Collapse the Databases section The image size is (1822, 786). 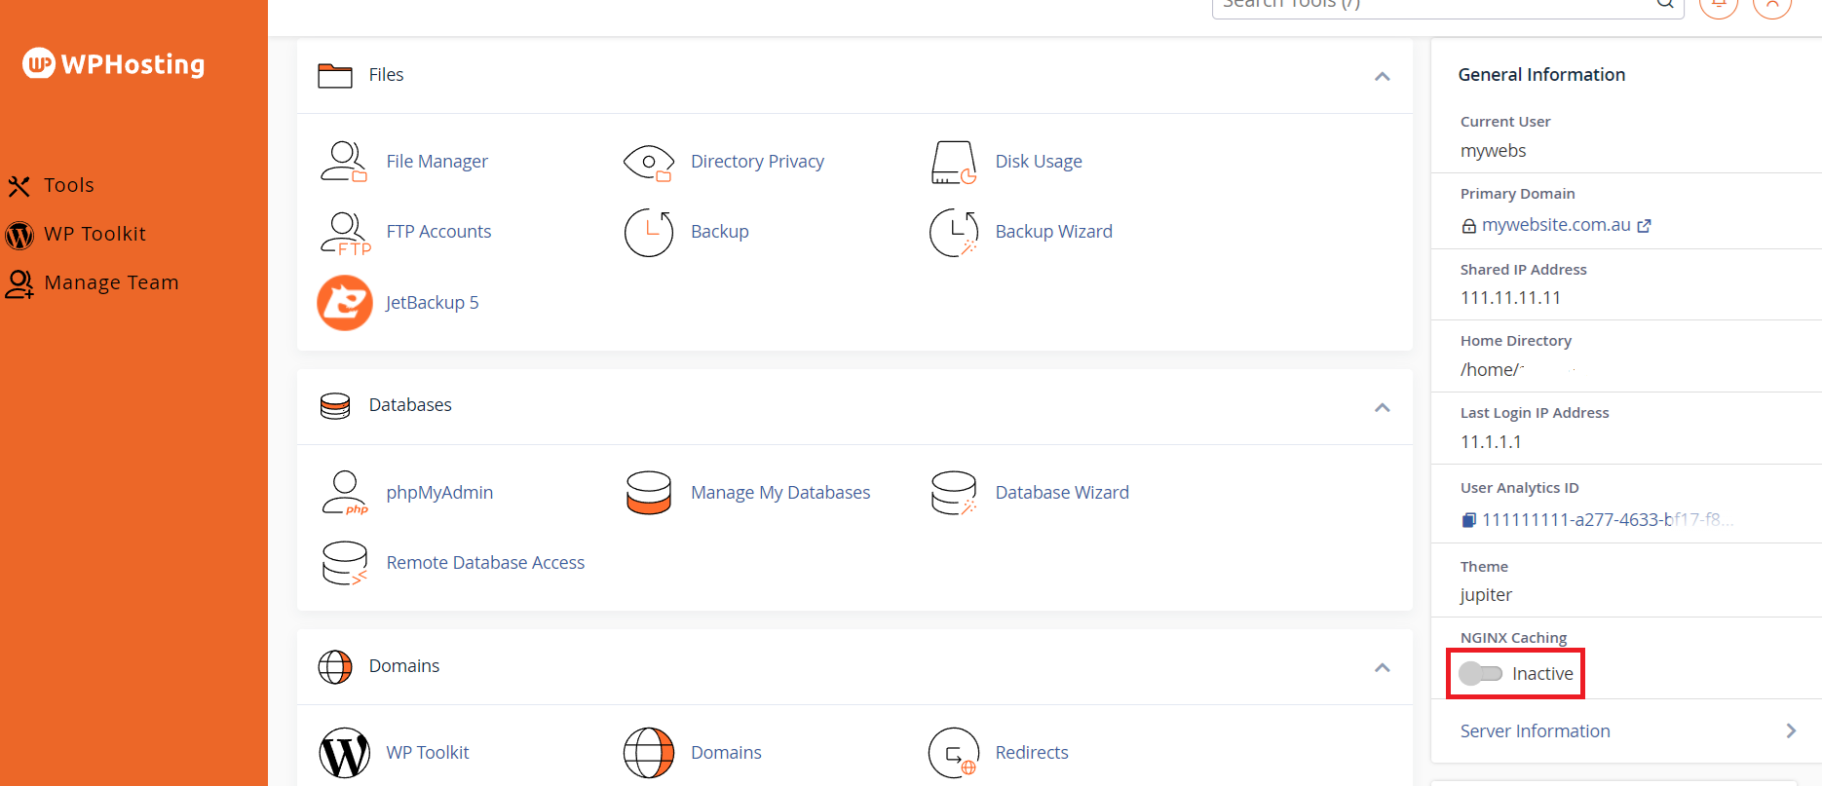(1382, 407)
